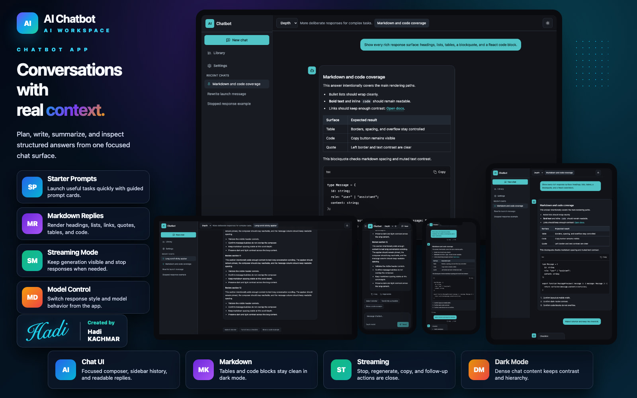Viewport: 637px width, 398px height.
Task: Select the Long scroll sticky appbar chat in the laptop sidebar
Action: tap(178, 259)
